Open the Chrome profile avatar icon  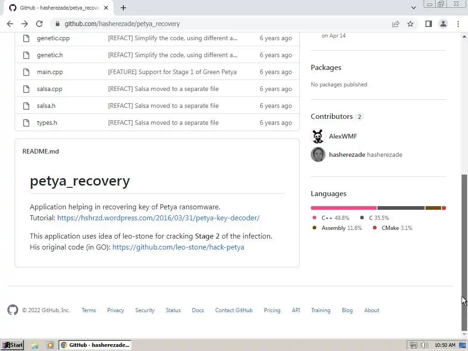coord(443,24)
